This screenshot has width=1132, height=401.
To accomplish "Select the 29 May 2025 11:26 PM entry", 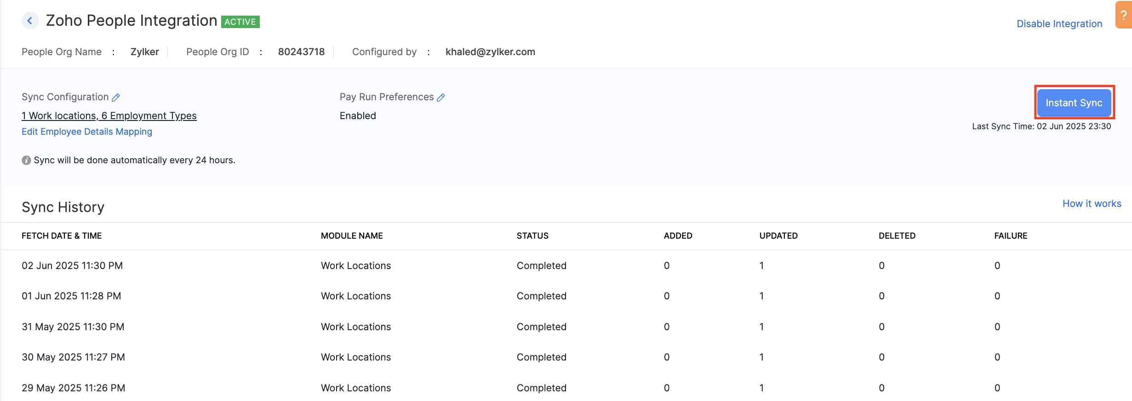I will (x=73, y=388).
